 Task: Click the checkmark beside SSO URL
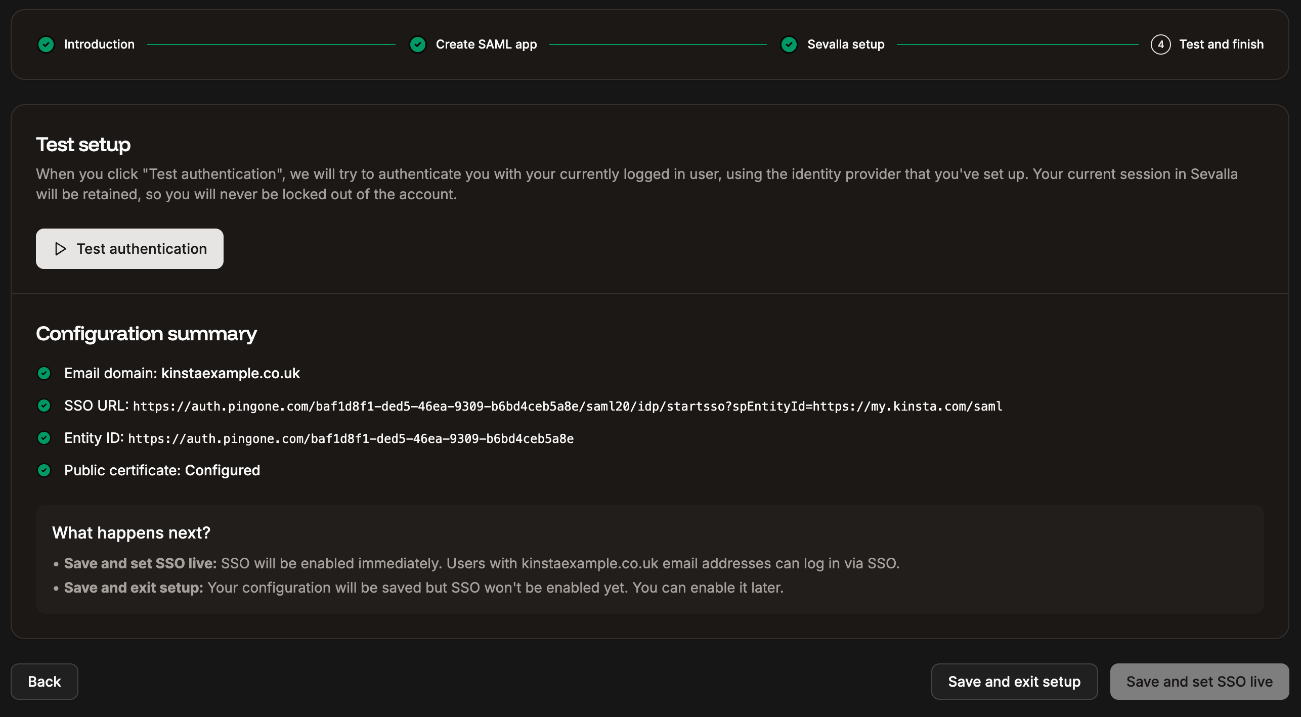pyautogui.click(x=45, y=406)
